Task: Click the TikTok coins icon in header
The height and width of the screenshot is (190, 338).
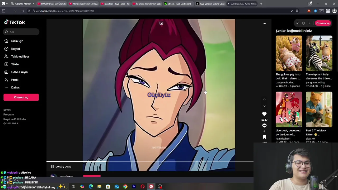Action: pyautogui.click(x=298, y=23)
